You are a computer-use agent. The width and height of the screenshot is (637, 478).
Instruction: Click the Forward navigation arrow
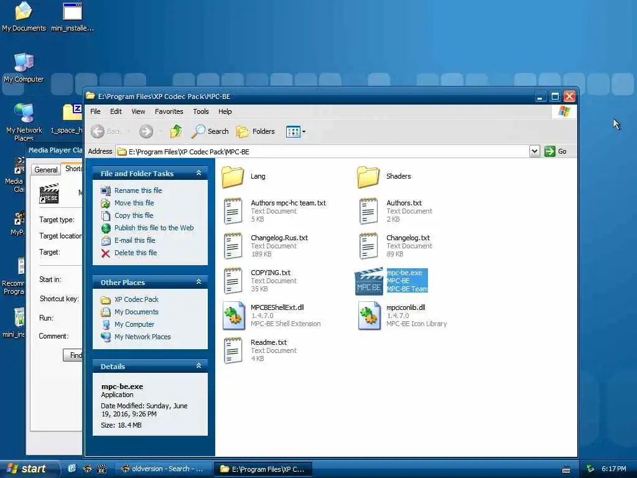pyautogui.click(x=146, y=131)
